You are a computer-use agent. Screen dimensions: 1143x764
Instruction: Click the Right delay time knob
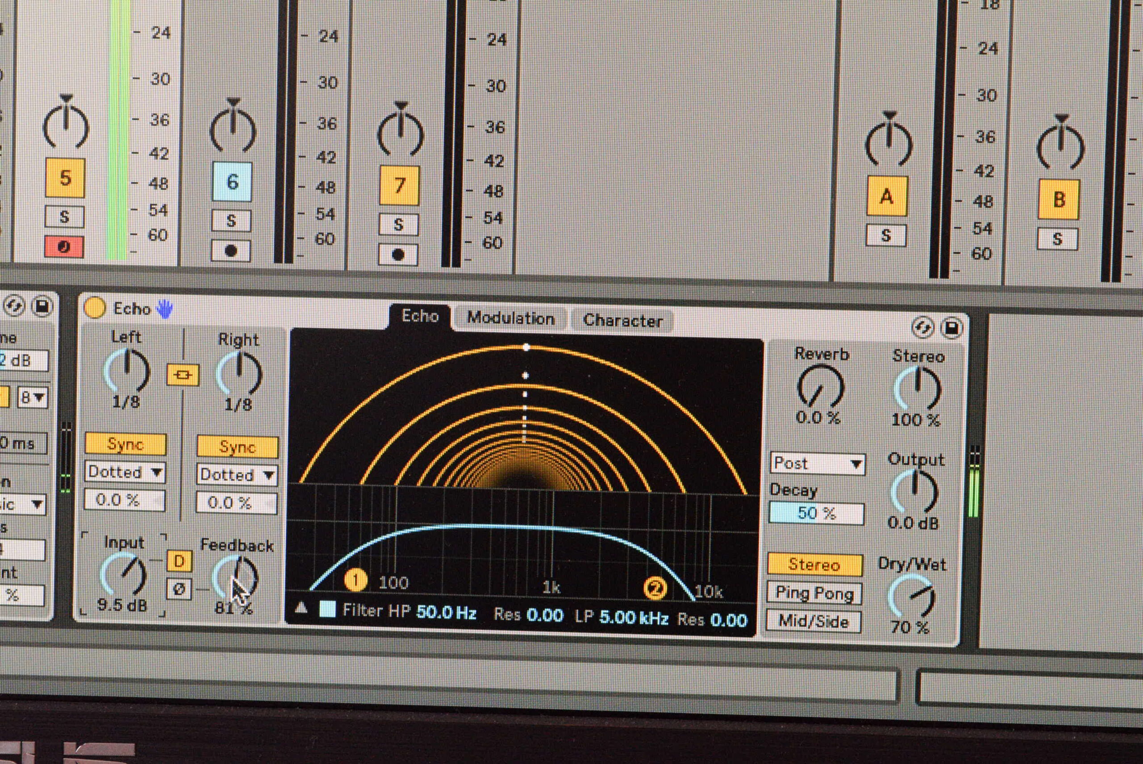[239, 374]
